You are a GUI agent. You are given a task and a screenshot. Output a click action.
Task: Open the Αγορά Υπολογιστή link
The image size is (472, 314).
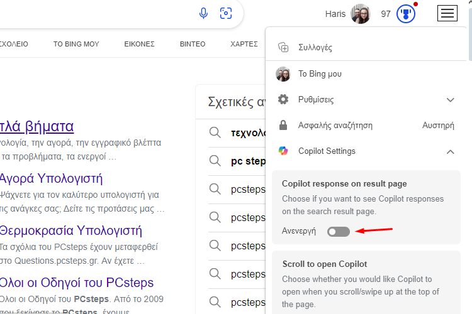click(x=51, y=178)
